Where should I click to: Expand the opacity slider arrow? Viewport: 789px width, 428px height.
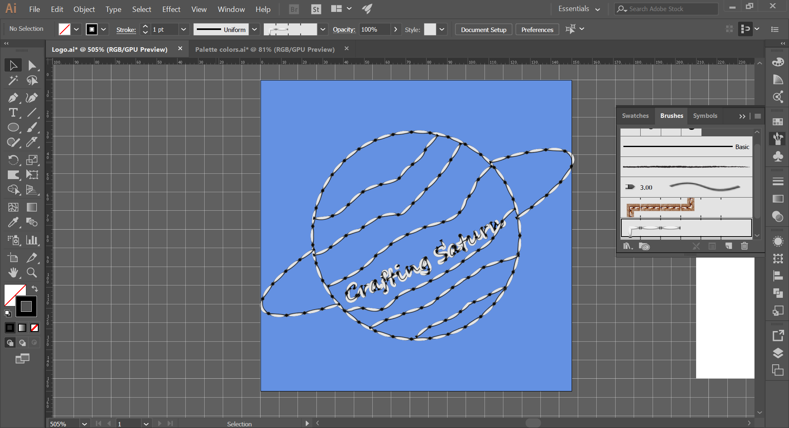(x=396, y=30)
